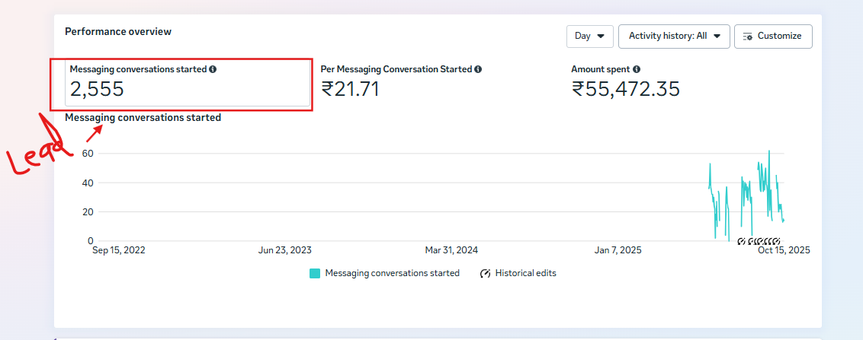Image resolution: width=863 pixels, height=340 pixels.
Task: Click the Historical edits legend icon
Action: tap(485, 273)
